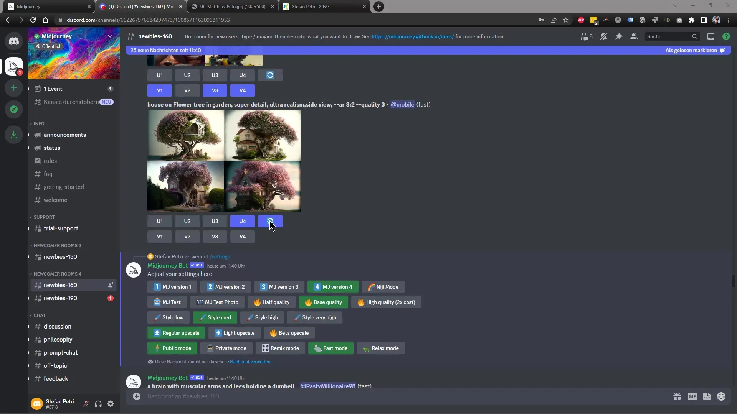Enable Private mode

point(226,348)
